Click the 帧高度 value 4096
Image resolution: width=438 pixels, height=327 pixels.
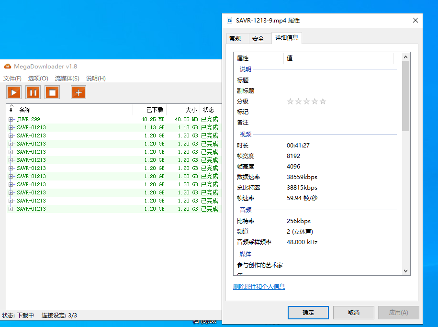click(x=293, y=167)
